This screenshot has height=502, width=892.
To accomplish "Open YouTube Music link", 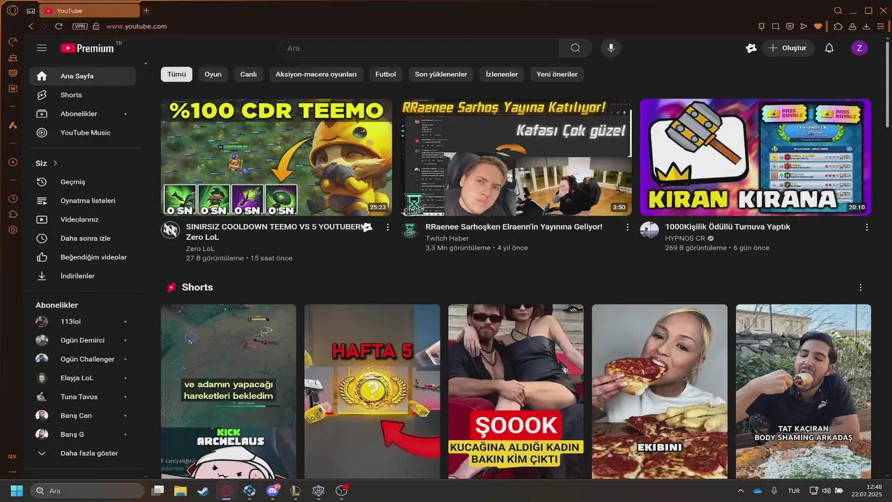I will [x=82, y=132].
